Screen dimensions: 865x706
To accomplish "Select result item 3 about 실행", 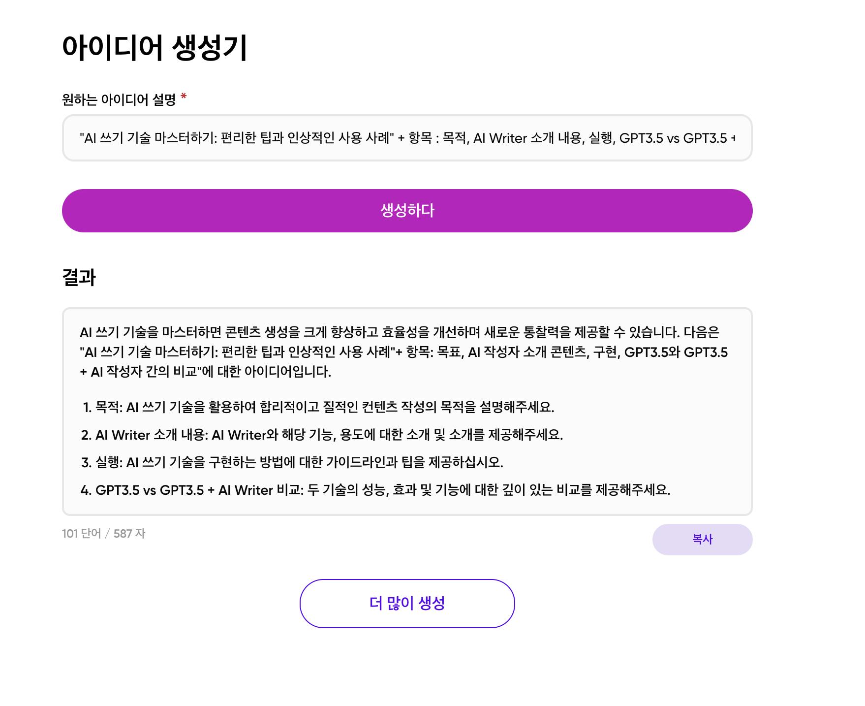I will pyautogui.click(x=292, y=462).
